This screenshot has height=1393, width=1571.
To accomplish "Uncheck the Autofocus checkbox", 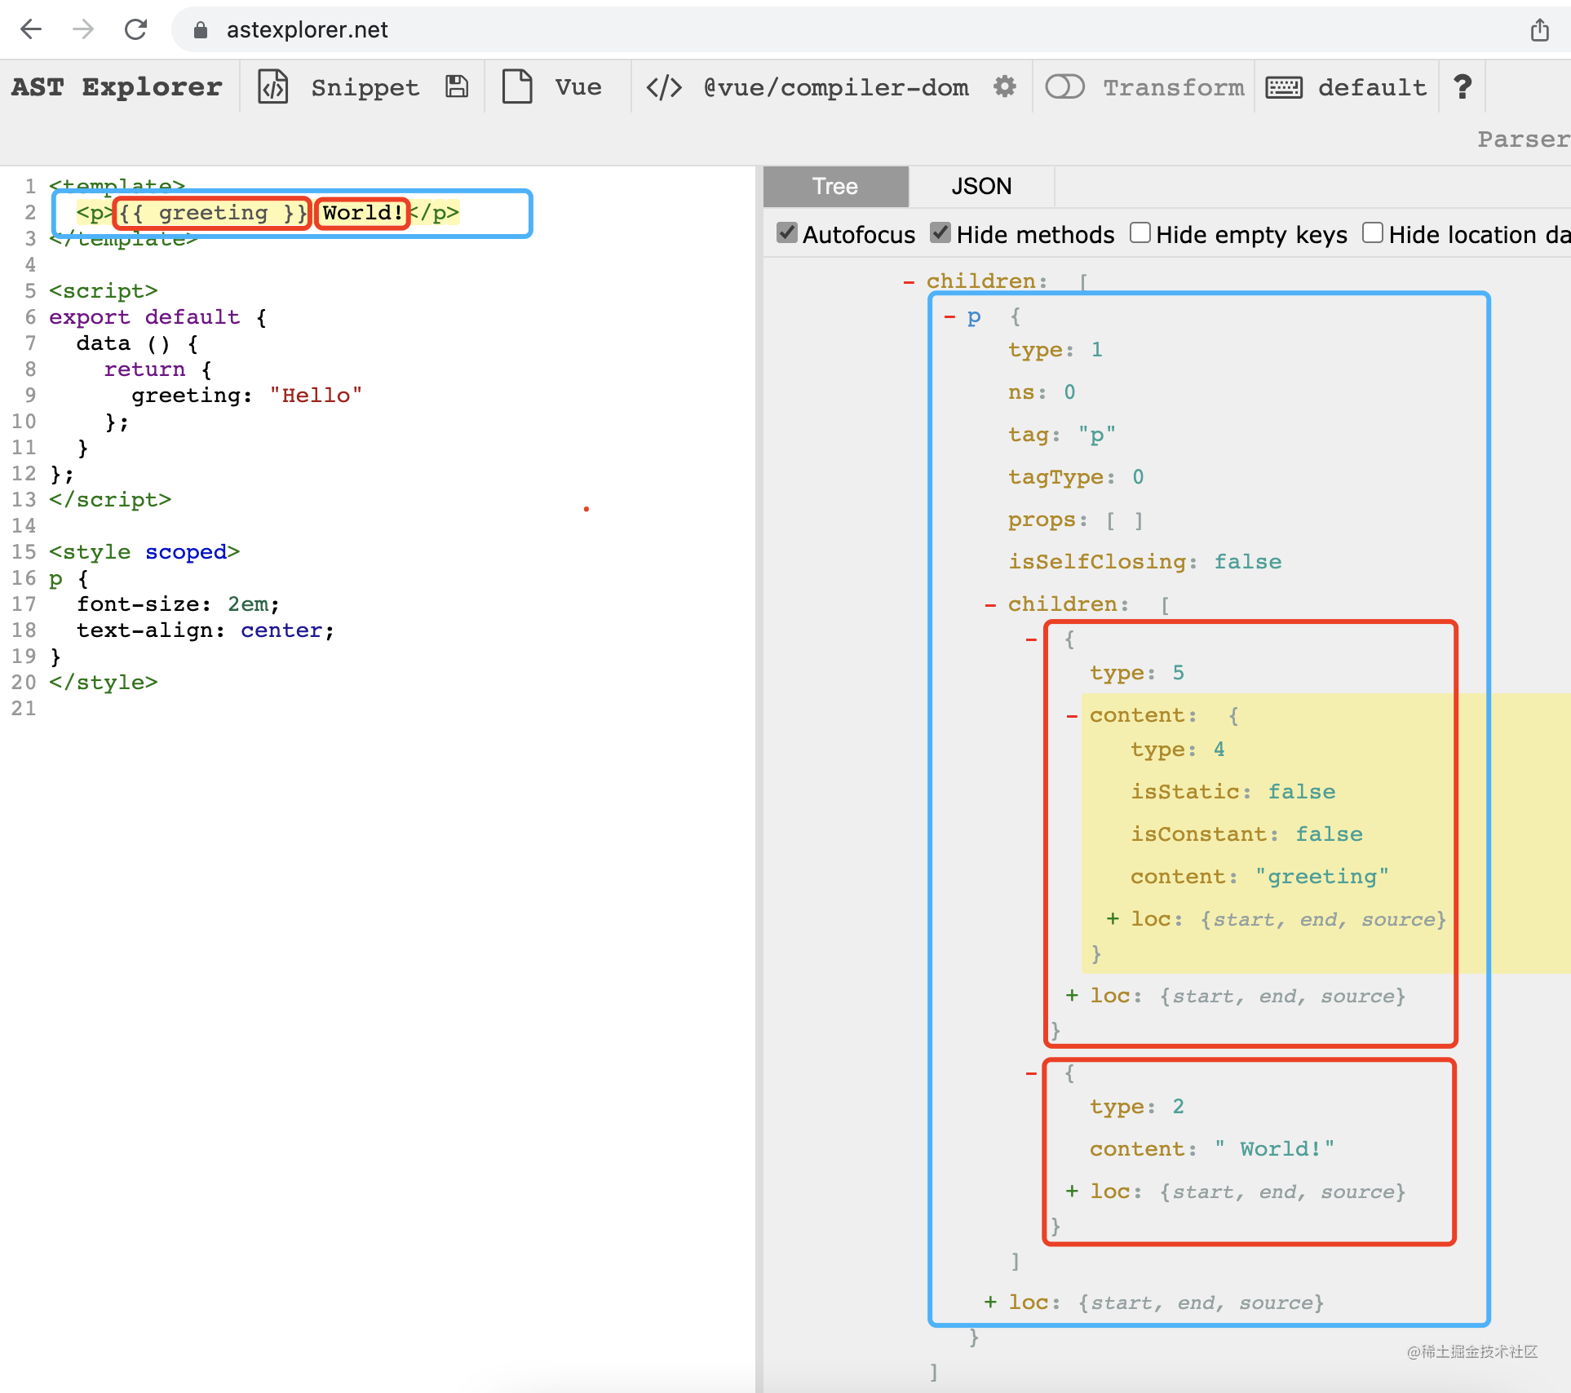I will click(786, 233).
